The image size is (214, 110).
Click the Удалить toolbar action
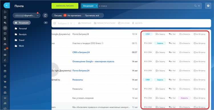click(x=137, y=23)
